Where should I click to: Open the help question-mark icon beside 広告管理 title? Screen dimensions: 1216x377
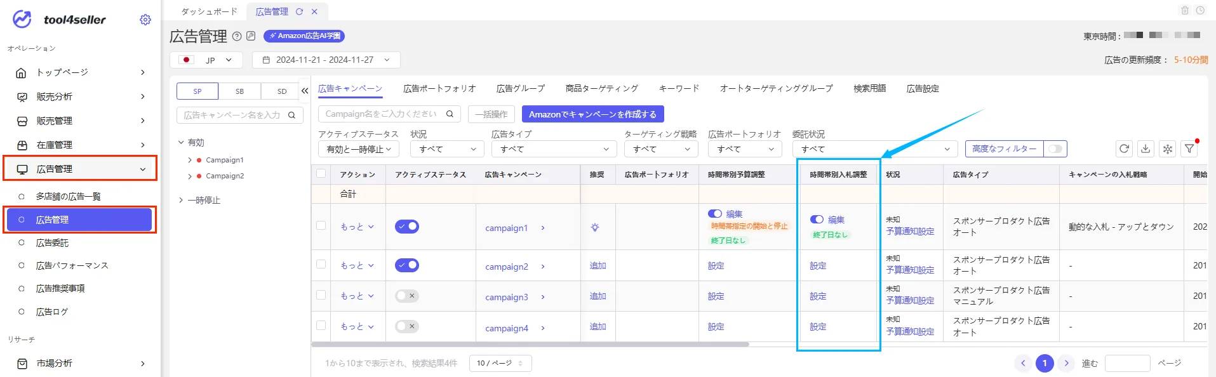click(237, 36)
